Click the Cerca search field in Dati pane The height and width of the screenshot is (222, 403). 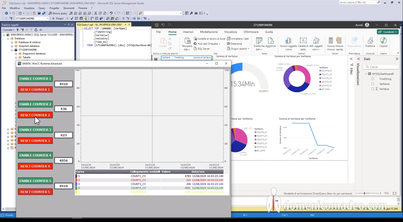click(x=381, y=67)
